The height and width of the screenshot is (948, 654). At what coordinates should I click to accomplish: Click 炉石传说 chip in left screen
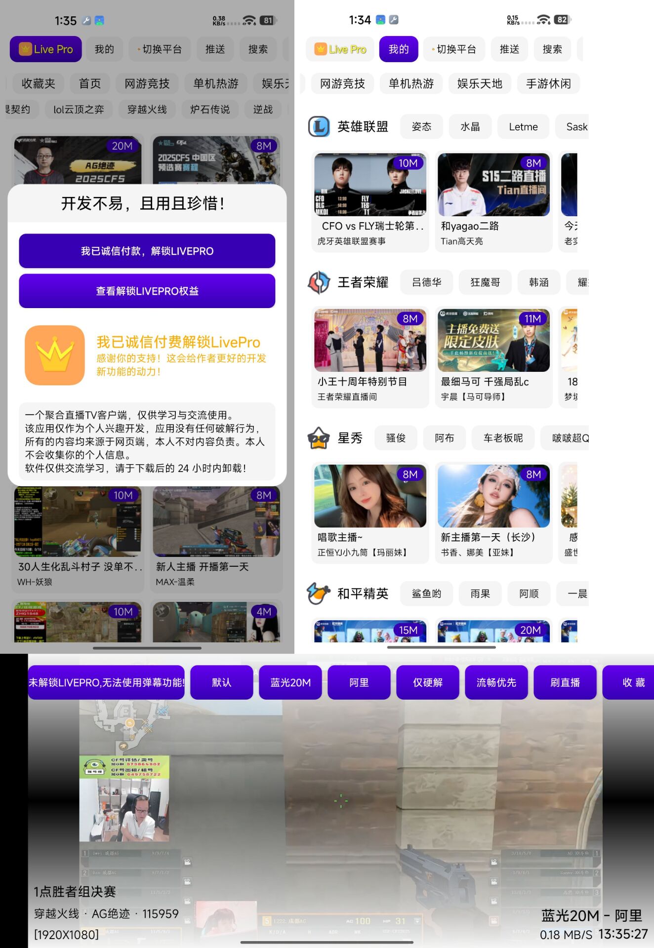(210, 109)
